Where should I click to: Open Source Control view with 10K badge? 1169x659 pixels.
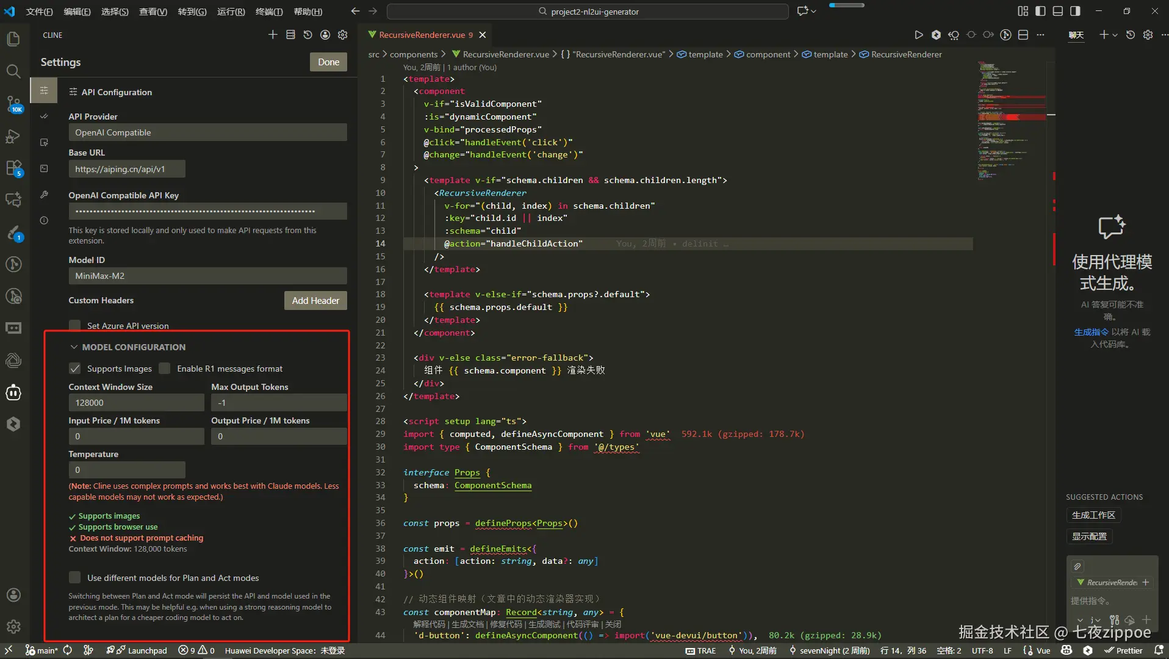(13, 104)
